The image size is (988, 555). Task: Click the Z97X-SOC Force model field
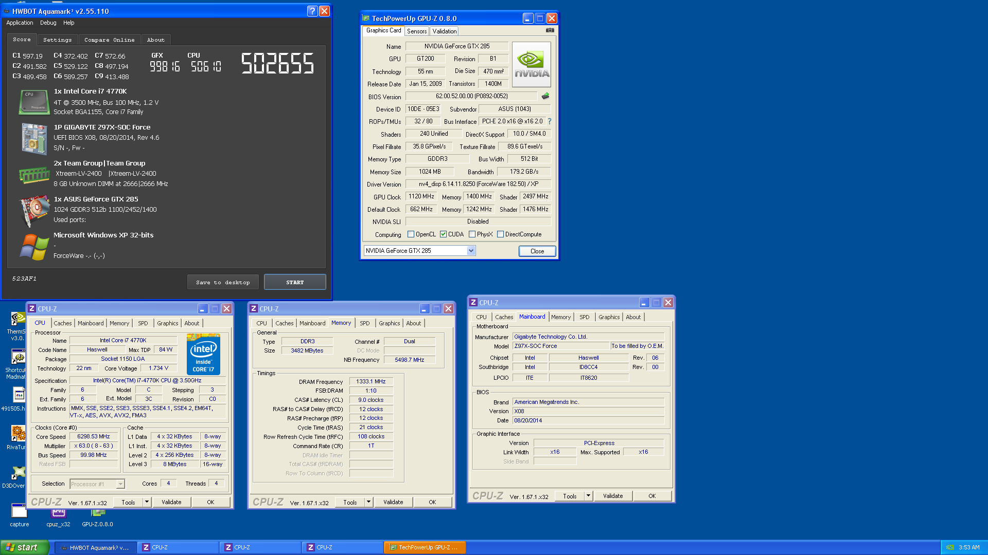[561, 346]
